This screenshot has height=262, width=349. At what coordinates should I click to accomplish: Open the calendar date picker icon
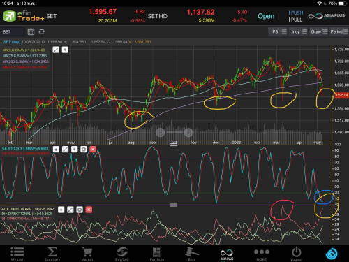[31, 31]
